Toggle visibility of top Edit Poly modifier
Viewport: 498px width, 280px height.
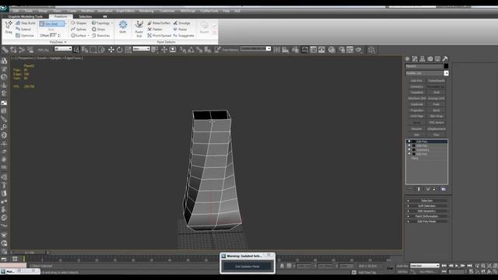[409, 142]
